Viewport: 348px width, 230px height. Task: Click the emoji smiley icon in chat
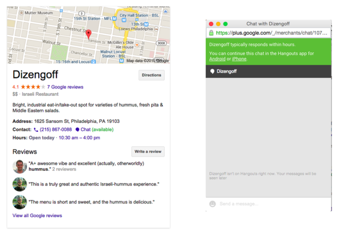[x=213, y=204]
